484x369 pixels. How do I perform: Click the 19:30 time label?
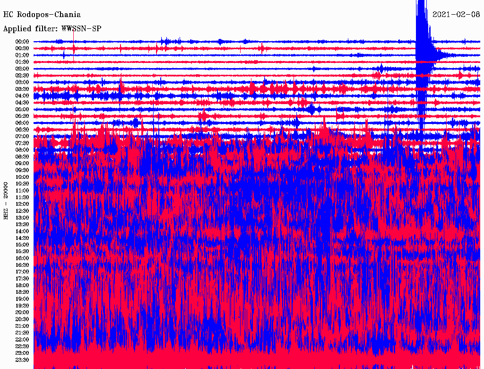(x=22, y=306)
